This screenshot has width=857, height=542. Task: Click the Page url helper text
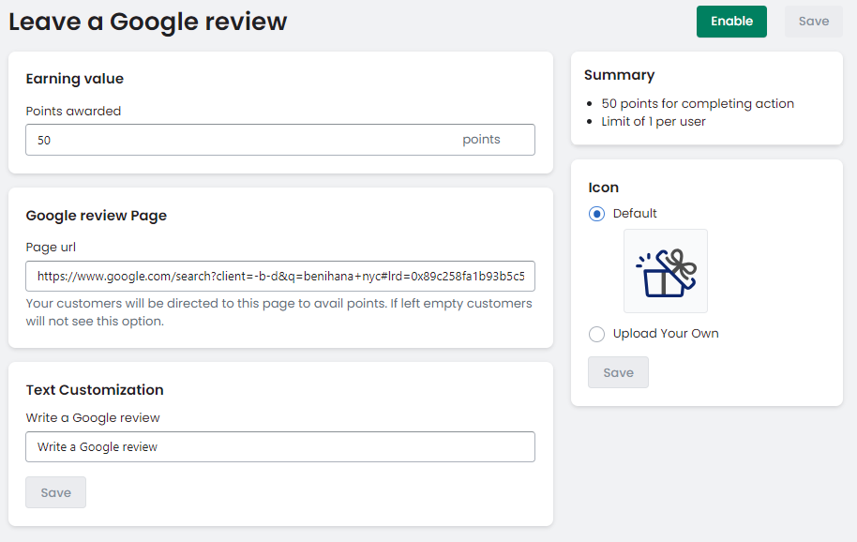coord(278,312)
